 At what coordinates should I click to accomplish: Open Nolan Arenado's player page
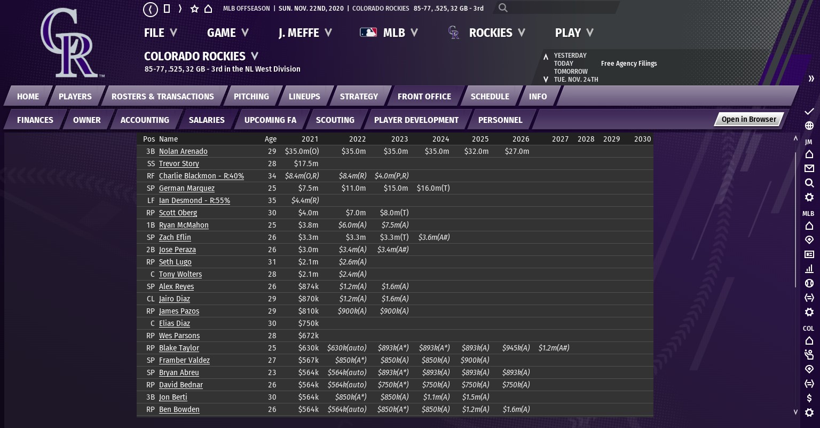(183, 152)
